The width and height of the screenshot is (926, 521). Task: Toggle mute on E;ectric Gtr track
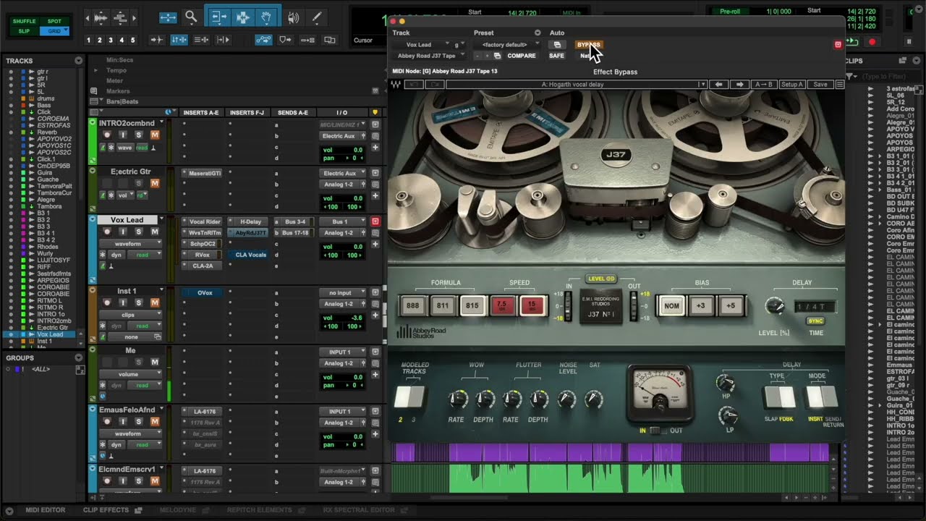[154, 183]
